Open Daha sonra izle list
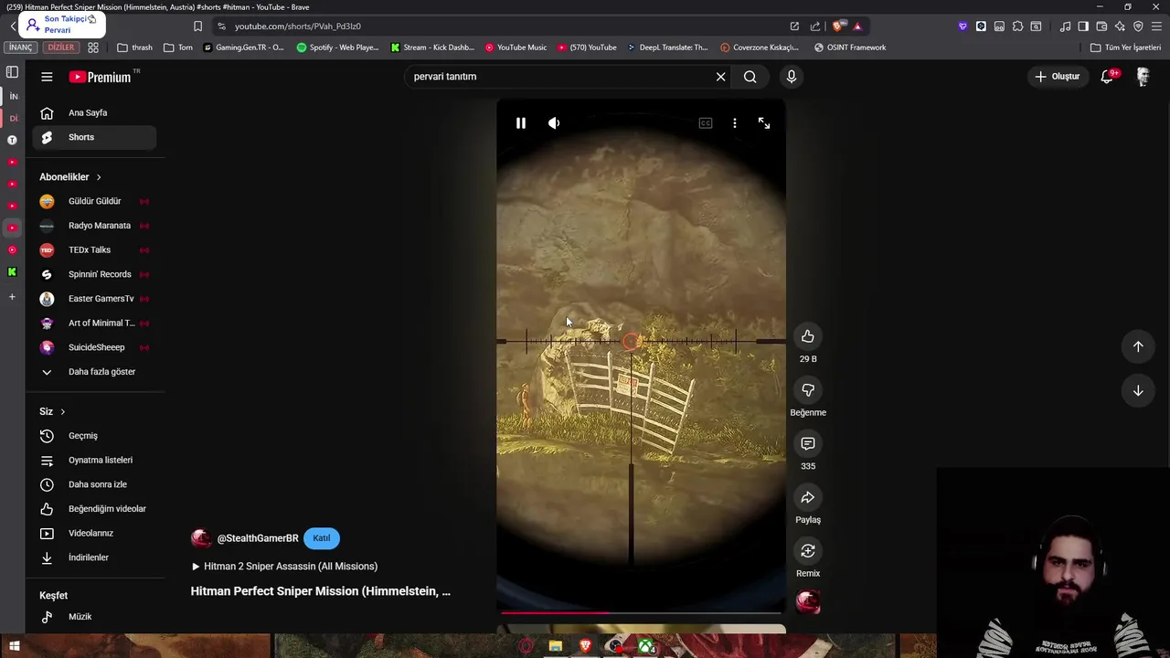 [94, 484]
